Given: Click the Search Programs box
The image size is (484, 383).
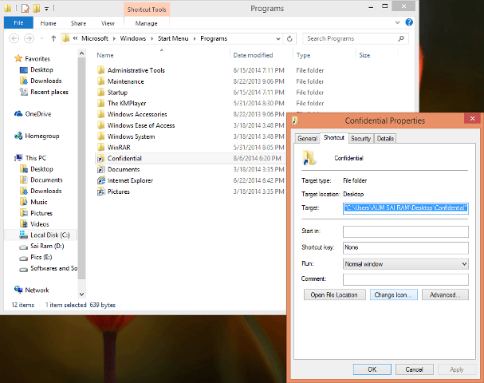Looking at the screenshot, I should click(x=356, y=38).
